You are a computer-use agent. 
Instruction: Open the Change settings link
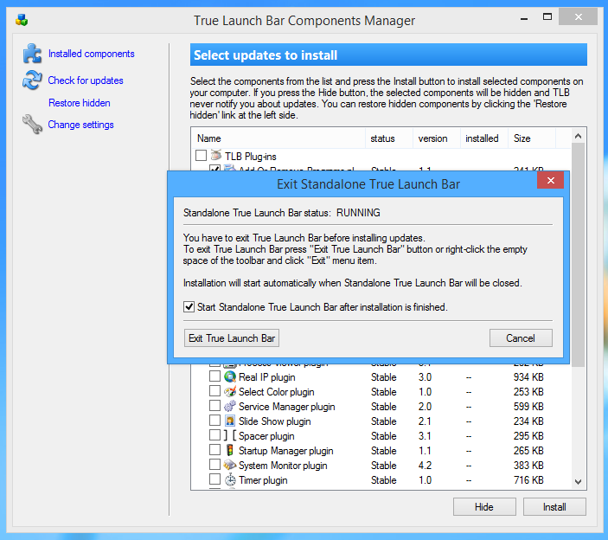(x=80, y=125)
